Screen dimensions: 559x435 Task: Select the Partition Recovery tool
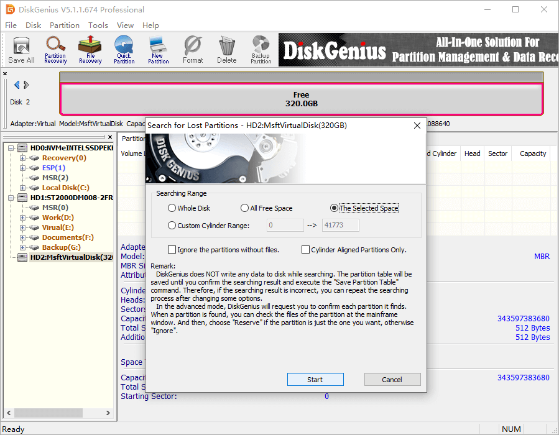click(55, 50)
